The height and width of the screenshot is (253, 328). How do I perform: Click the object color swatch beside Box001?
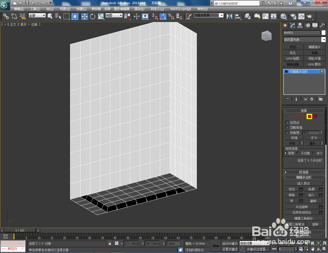(323, 33)
